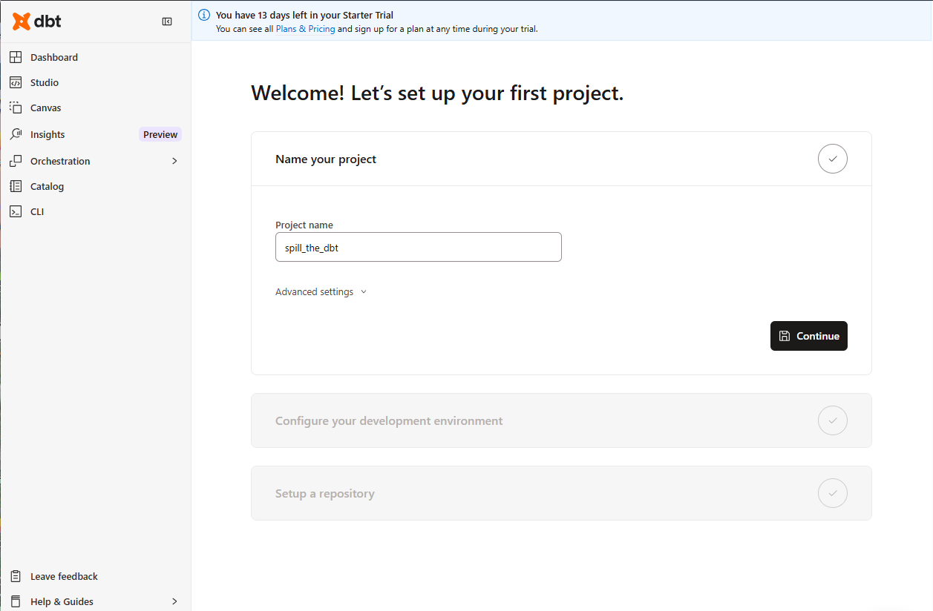Expand the Setup a repository step
The width and height of the screenshot is (933, 611).
[561, 493]
